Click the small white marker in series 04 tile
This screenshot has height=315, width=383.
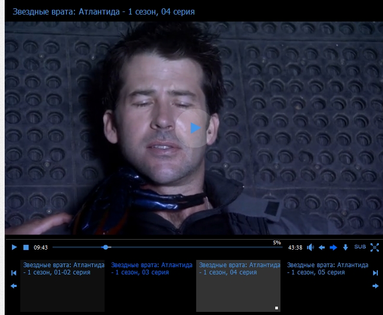[276, 308]
